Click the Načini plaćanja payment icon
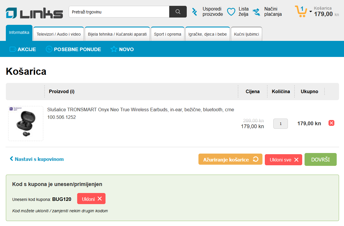This screenshot has height=226, width=344. 257,12
